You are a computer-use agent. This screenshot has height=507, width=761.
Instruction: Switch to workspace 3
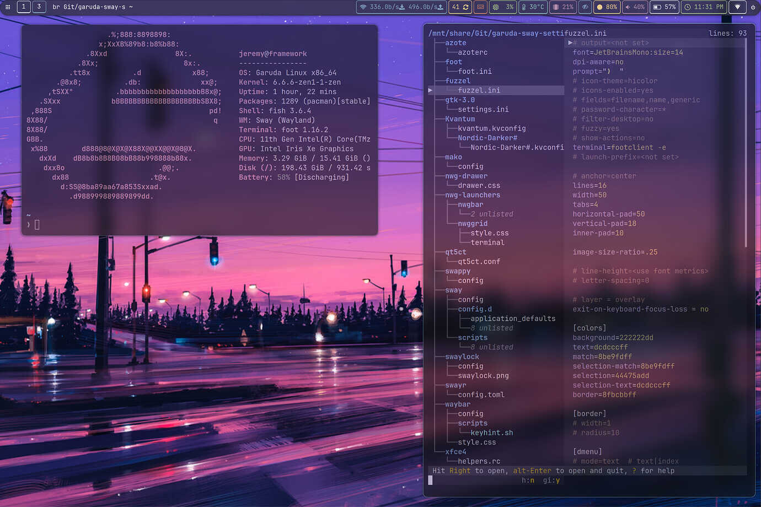(39, 7)
